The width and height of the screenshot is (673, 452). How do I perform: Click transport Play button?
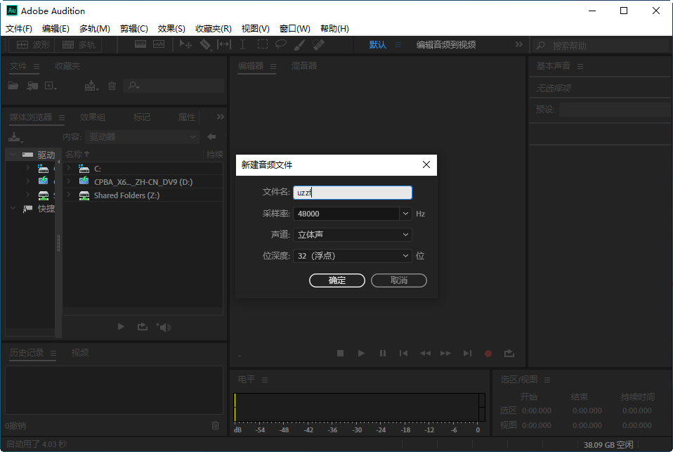click(361, 353)
